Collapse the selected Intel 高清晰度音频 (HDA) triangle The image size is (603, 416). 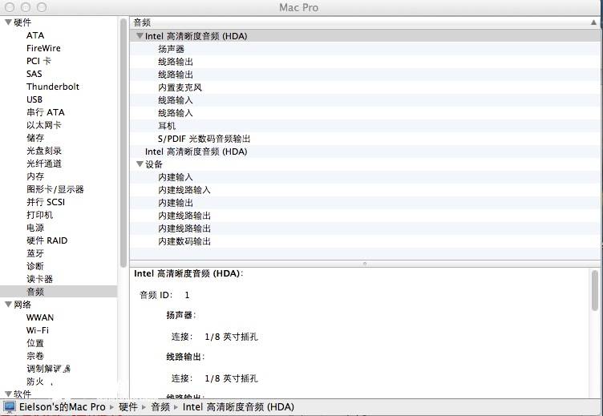pyautogui.click(x=140, y=36)
